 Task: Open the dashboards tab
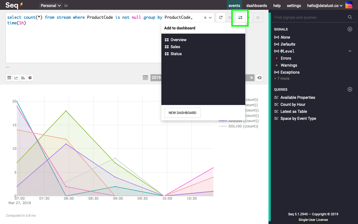point(256,6)
